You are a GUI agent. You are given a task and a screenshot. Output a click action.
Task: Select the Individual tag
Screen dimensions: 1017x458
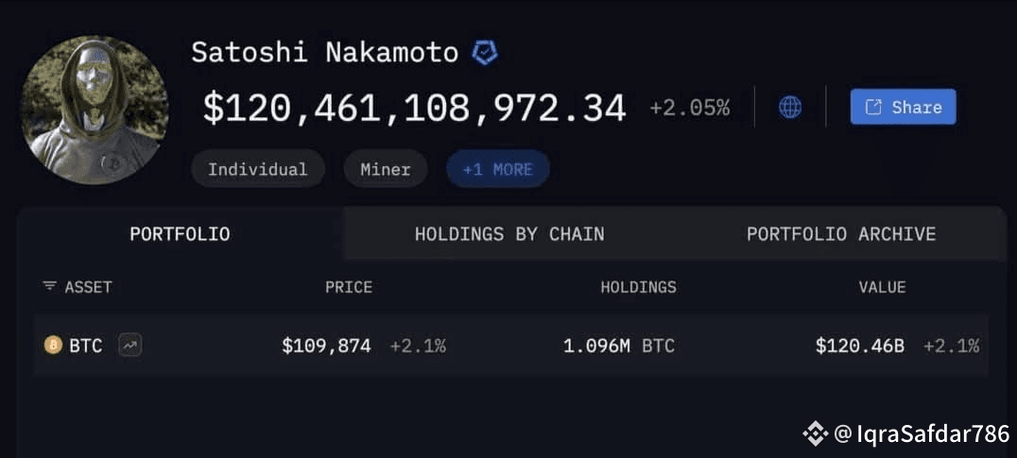point(257,169)
